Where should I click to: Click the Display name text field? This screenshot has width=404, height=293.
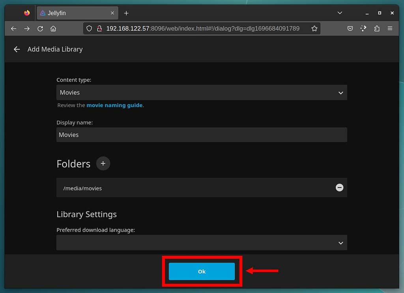(x=202, y=135)
